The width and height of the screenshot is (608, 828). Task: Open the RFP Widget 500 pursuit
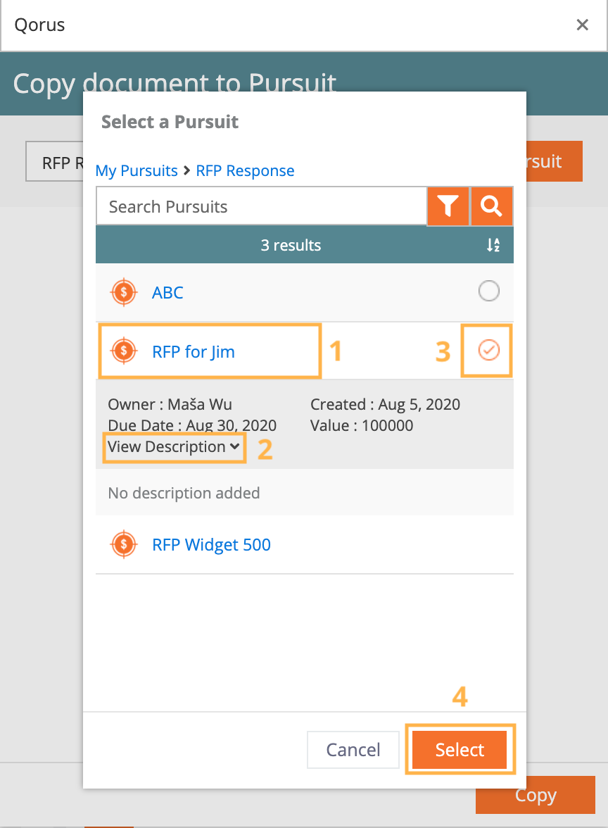[211, 544]
